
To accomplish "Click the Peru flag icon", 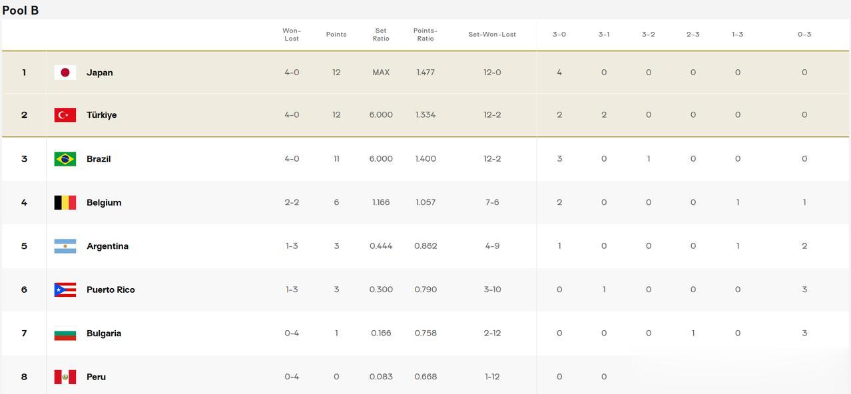I will [65, 377].
